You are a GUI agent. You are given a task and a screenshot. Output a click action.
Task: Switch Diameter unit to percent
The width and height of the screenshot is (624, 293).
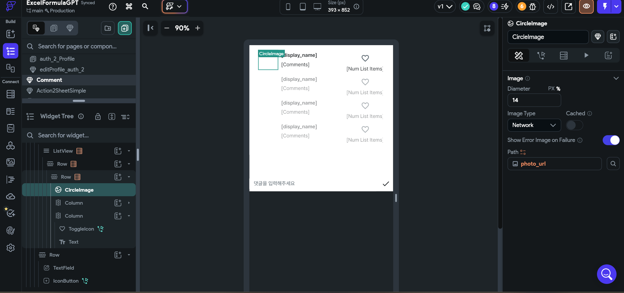click(558, 88)
